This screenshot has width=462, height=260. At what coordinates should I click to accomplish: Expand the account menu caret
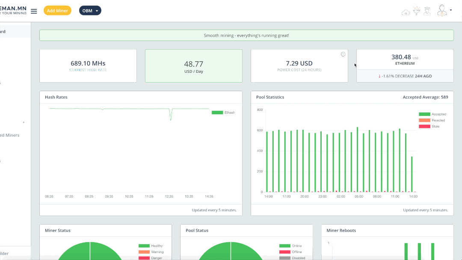click(451, 10)
